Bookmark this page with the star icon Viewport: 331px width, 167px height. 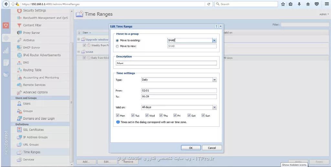click(283, 4)
